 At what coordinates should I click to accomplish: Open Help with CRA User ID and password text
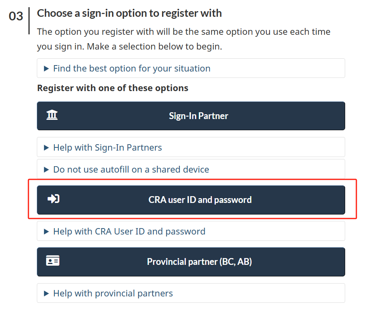tap(129, 231)
